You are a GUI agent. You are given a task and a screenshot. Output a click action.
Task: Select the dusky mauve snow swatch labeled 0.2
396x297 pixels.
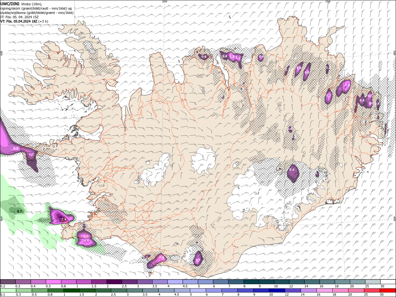click(8, 282)
